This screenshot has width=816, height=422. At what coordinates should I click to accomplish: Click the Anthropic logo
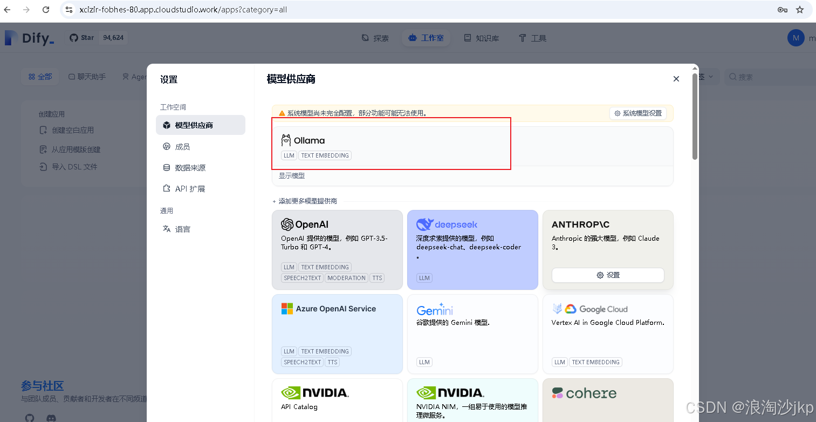[580, 224]
